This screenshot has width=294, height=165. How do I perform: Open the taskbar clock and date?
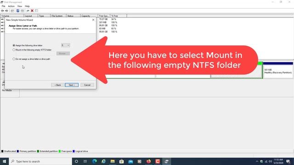pyautogui.click(x=278, y=161)
